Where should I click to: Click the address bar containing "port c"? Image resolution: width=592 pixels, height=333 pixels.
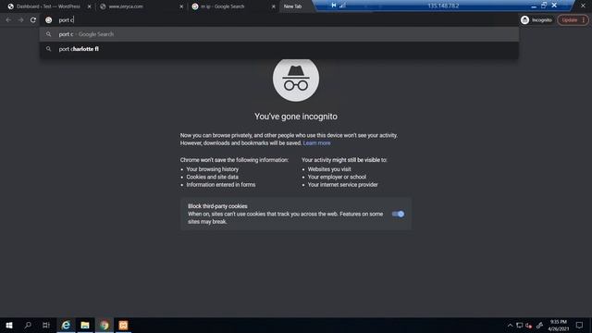click(x=279, y=20)
